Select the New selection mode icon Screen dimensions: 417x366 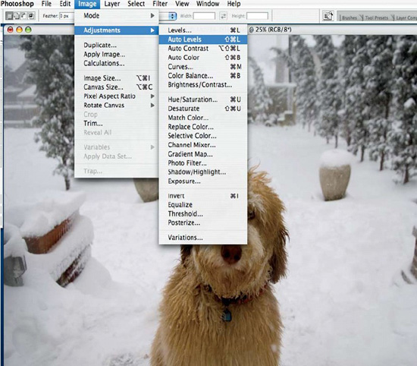tap(9, 16)
